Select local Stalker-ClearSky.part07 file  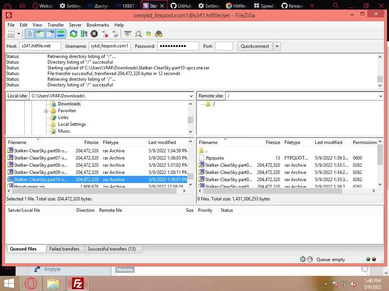[97, 158]
